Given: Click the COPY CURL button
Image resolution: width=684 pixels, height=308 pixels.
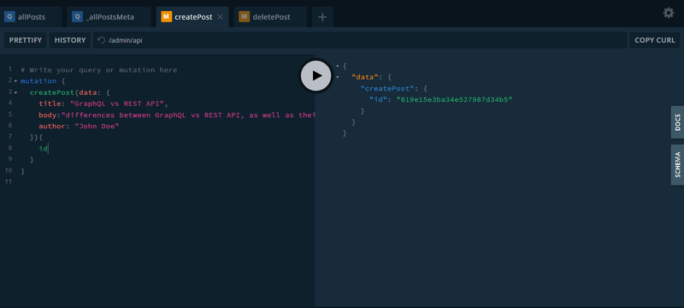Looking at the screenshot, I should click(654, 40).
